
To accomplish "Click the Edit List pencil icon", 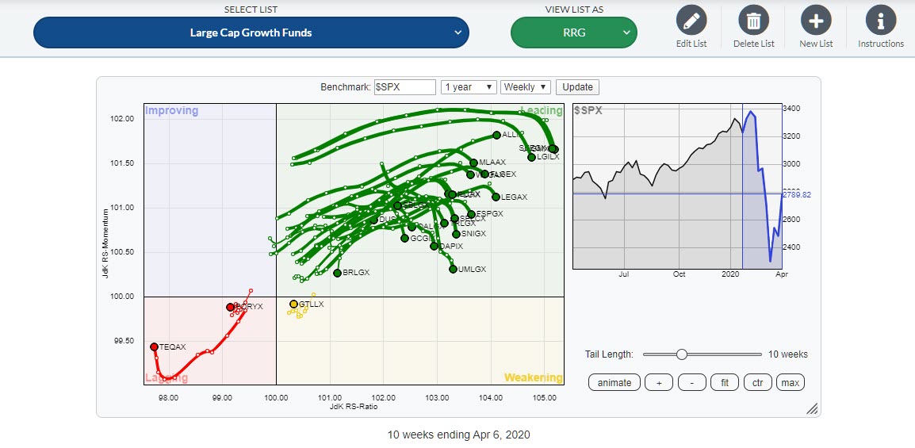I will click(691, 20).
